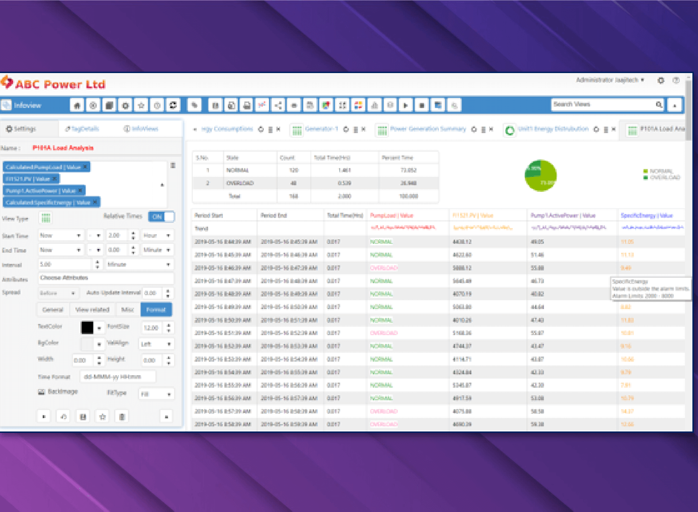Click the star favorites icon in the toolbar
The image size is (698, 512).
[x=141, y=106]
